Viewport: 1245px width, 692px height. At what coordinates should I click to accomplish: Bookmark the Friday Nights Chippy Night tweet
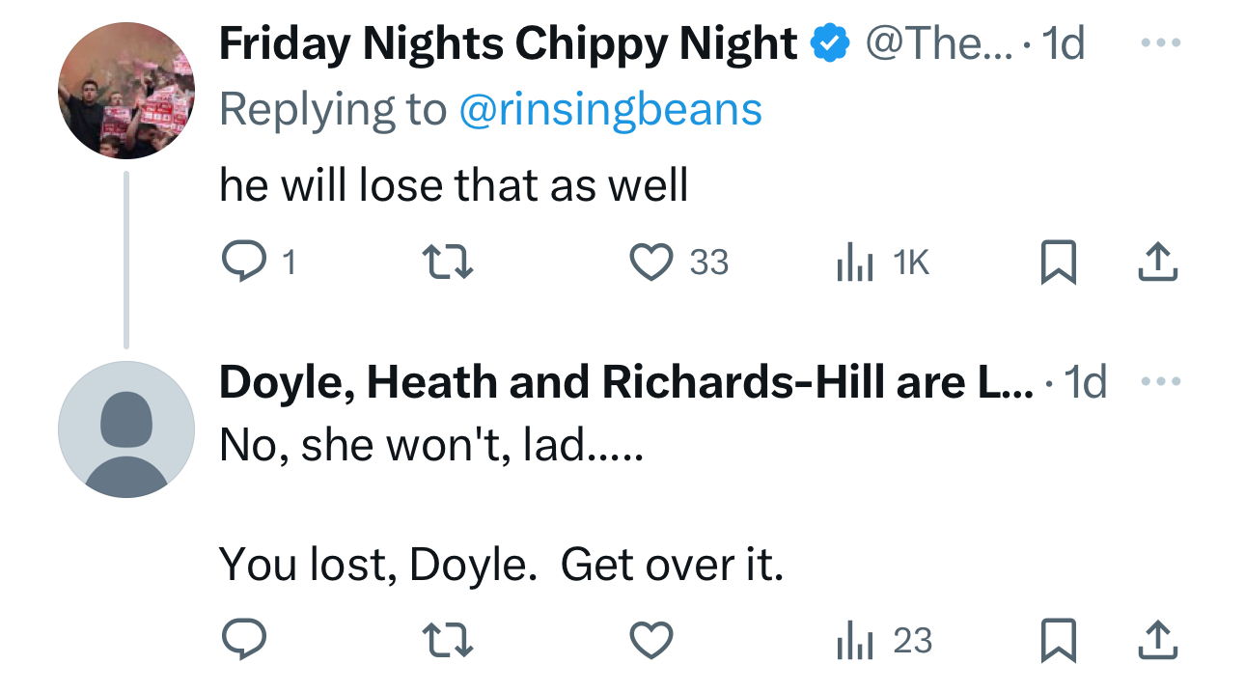[x=1058, y=262]
